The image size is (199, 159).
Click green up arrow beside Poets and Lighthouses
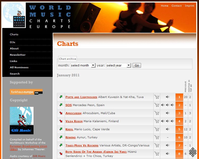(61, 97)
